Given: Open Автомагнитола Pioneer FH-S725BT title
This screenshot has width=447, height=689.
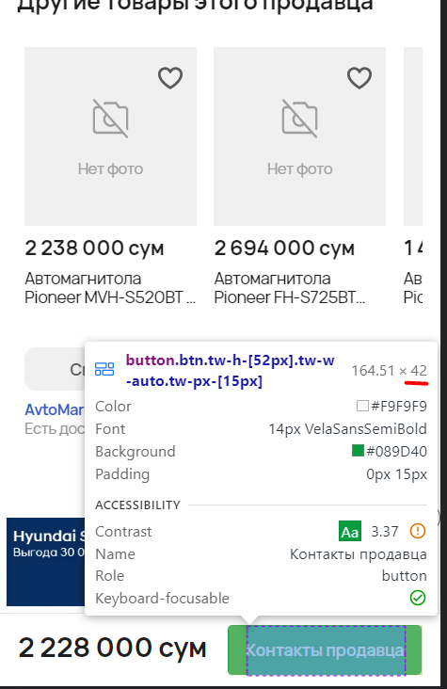Looking at the screenshot, I should (x=289, y=288).
